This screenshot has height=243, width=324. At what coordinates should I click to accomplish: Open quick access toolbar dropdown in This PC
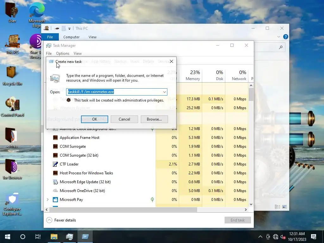[69, 29]
